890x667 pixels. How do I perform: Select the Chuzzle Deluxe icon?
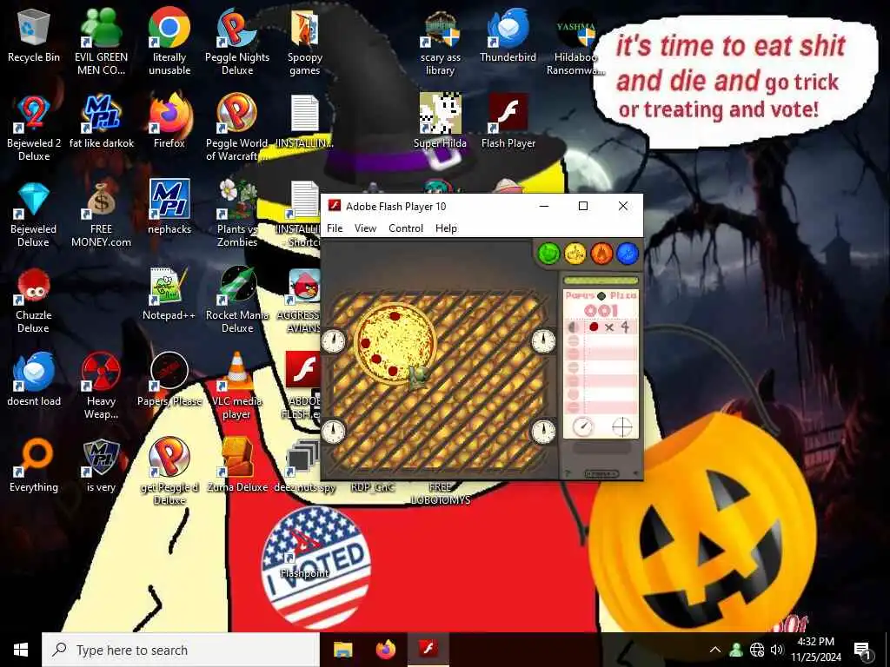click(34, 300)
